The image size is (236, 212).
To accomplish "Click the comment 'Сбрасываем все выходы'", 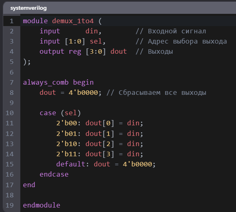I will tap(162, 93).
